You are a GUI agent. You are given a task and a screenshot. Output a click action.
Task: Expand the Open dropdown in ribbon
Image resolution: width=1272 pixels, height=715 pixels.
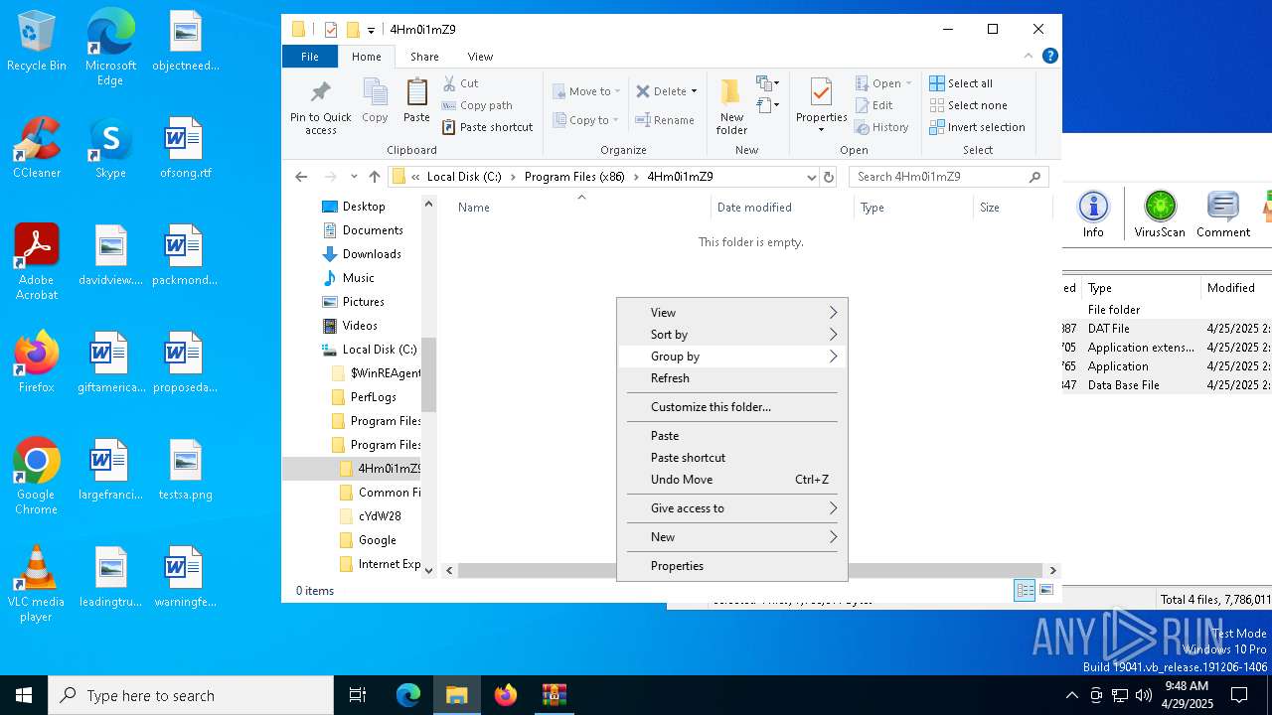coord(908,83)
